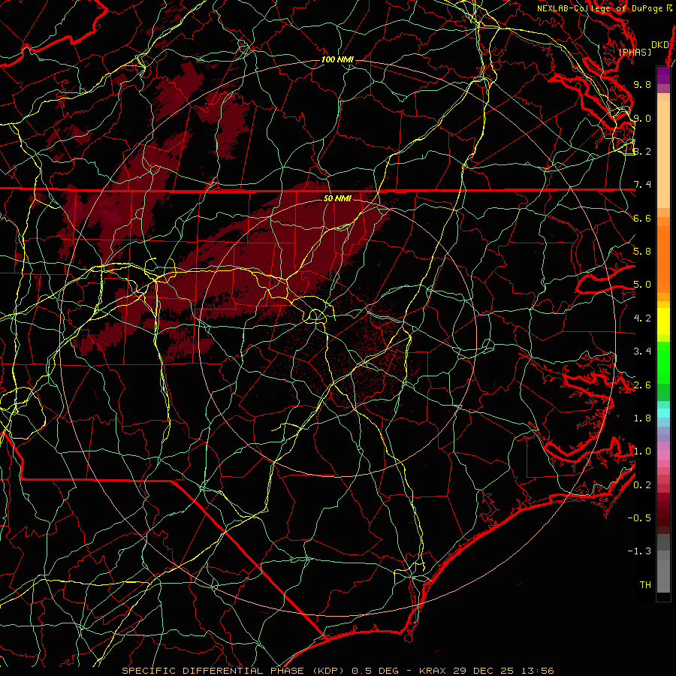
Task: Select the -0.5 scale value
Action: click(639, 518)
